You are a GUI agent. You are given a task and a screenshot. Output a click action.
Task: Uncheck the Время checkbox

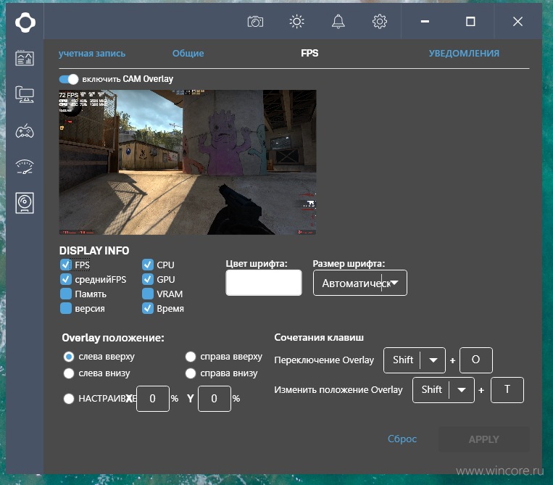(148, 308)
